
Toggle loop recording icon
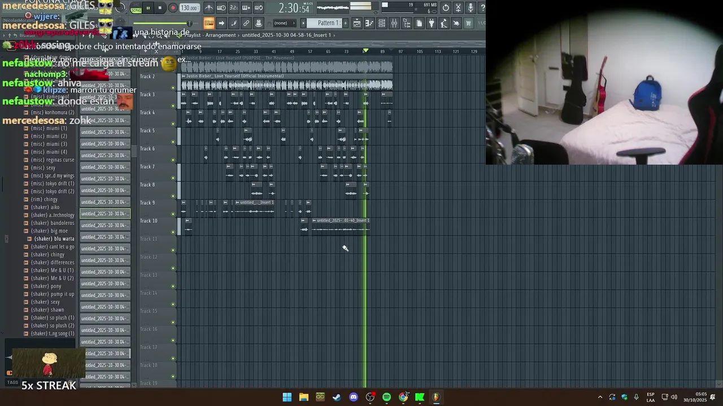pyautogui.click(x=259, y=8)
